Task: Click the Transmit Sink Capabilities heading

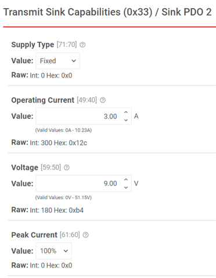Action: 107,12
